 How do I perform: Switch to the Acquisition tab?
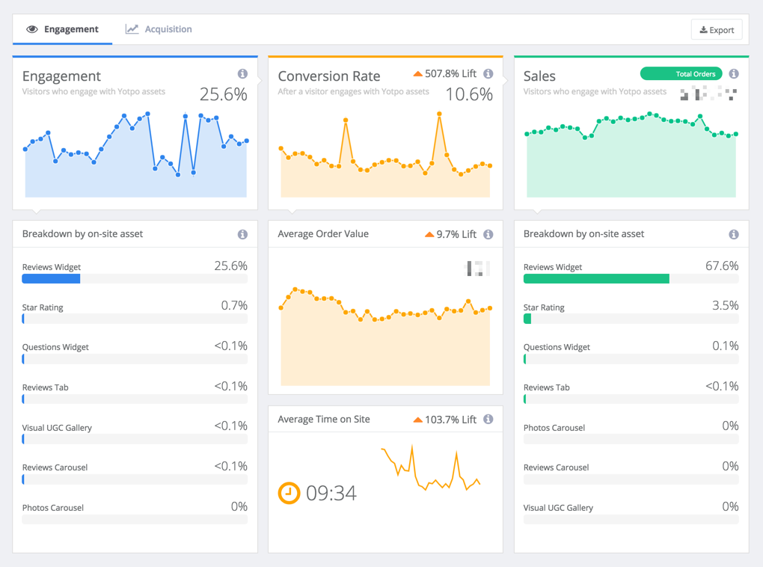159,29
